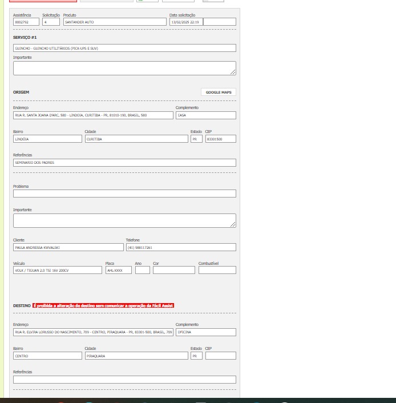Click the Placa label
This screenshot has width=396, height=403.
point(110,264)
